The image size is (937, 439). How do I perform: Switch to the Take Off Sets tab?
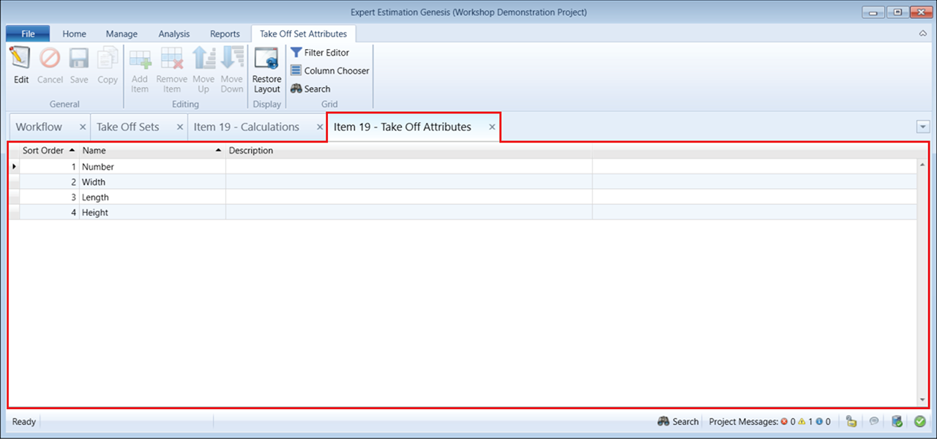point(127,127)
